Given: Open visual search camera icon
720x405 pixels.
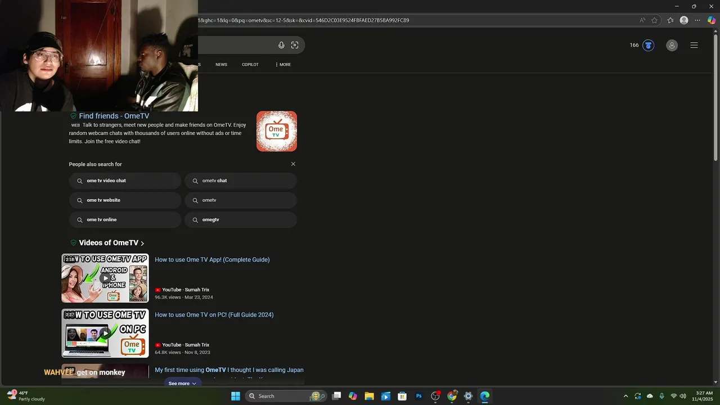Looking at the screenshot, I should point(295,45).
